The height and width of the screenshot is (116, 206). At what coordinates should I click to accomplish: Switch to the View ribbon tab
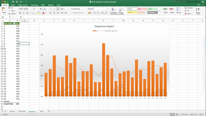point(59,5)
